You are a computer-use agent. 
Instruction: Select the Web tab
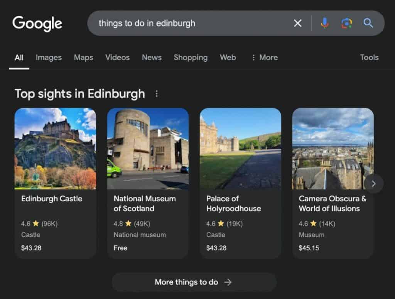point(228,58)
